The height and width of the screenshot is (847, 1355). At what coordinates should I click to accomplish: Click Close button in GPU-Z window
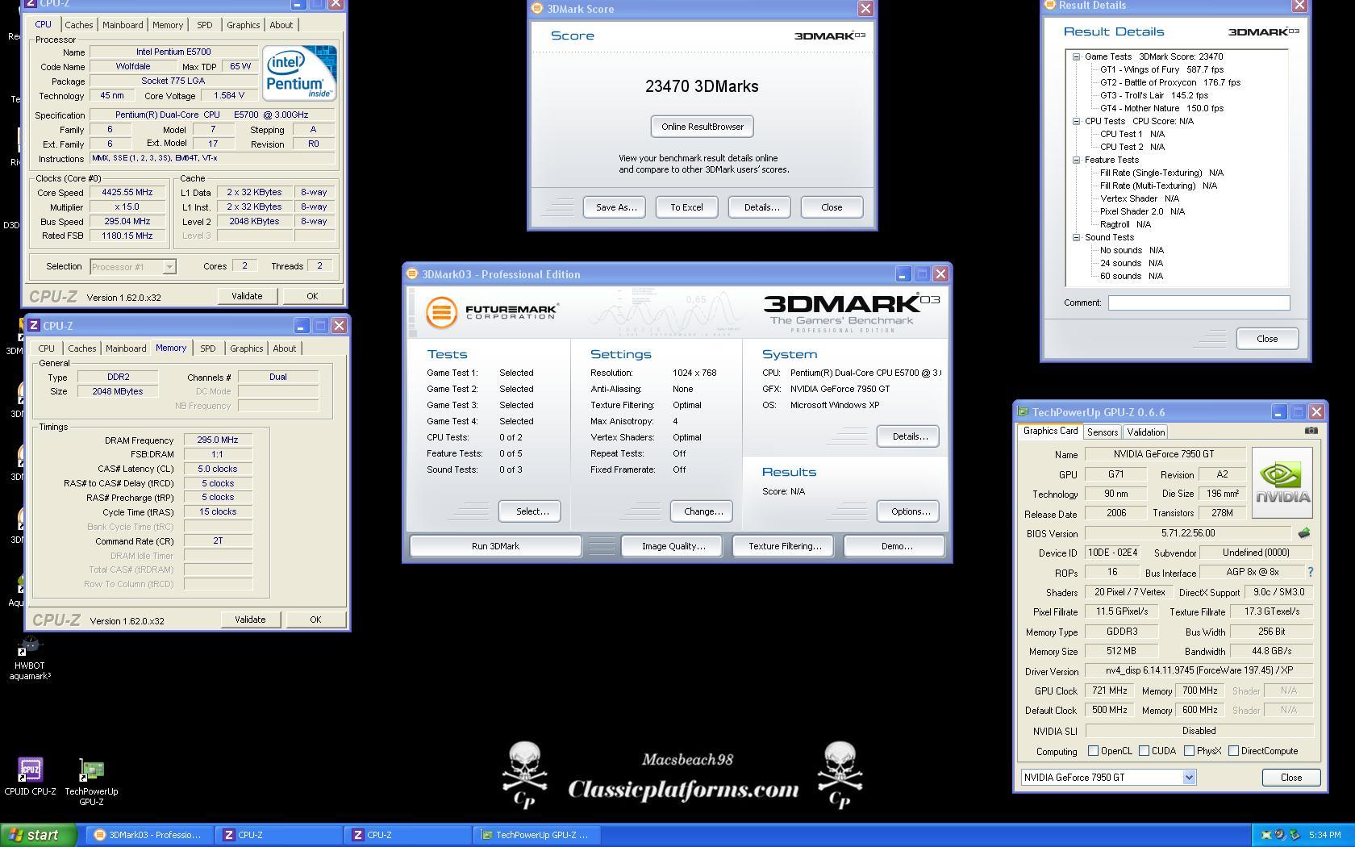(1290, 778)
